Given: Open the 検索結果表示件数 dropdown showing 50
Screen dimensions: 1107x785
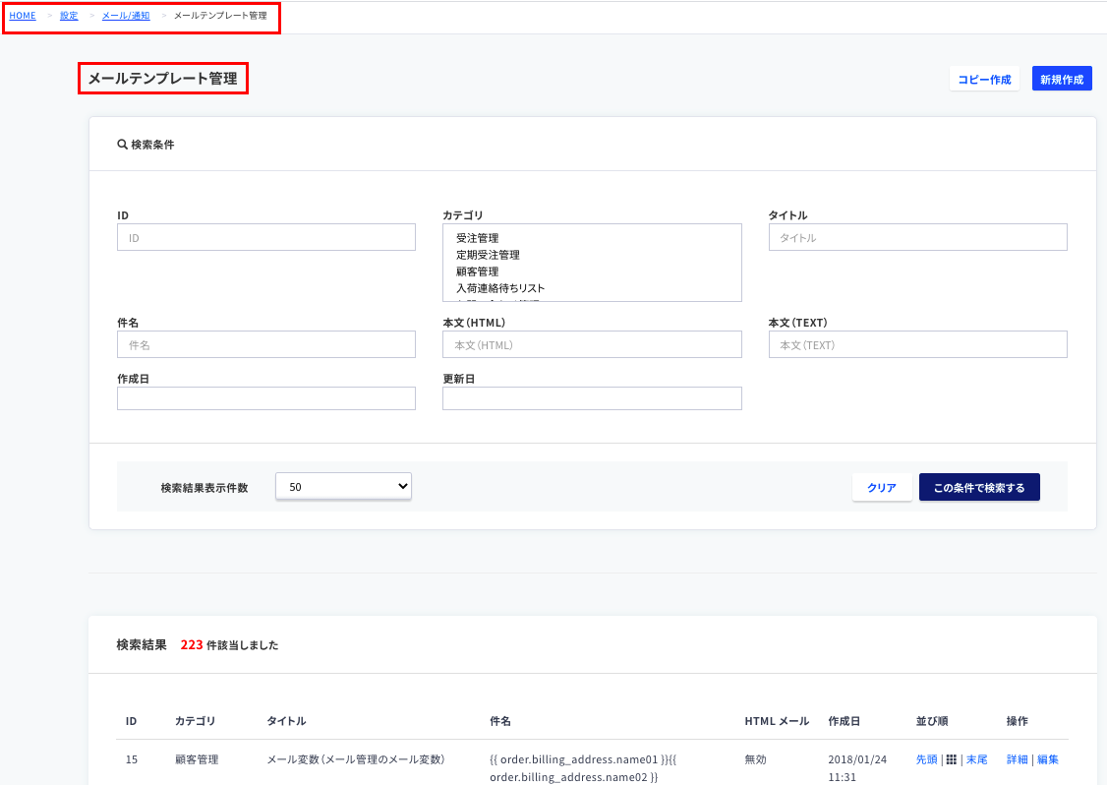Looking at the screenshot, I should [343, 486].
